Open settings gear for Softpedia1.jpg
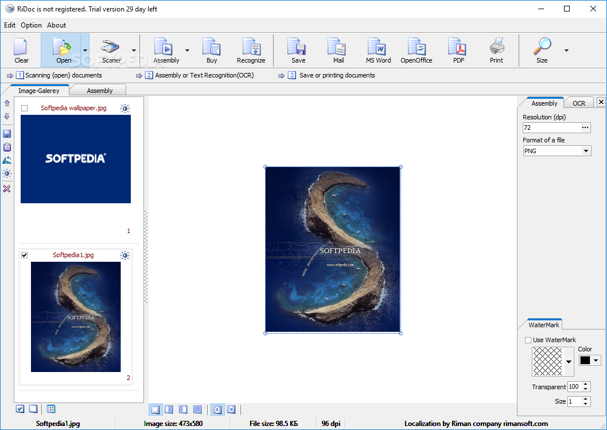The height and width of the screenshot is (430, 607). (x=124, y=255)
